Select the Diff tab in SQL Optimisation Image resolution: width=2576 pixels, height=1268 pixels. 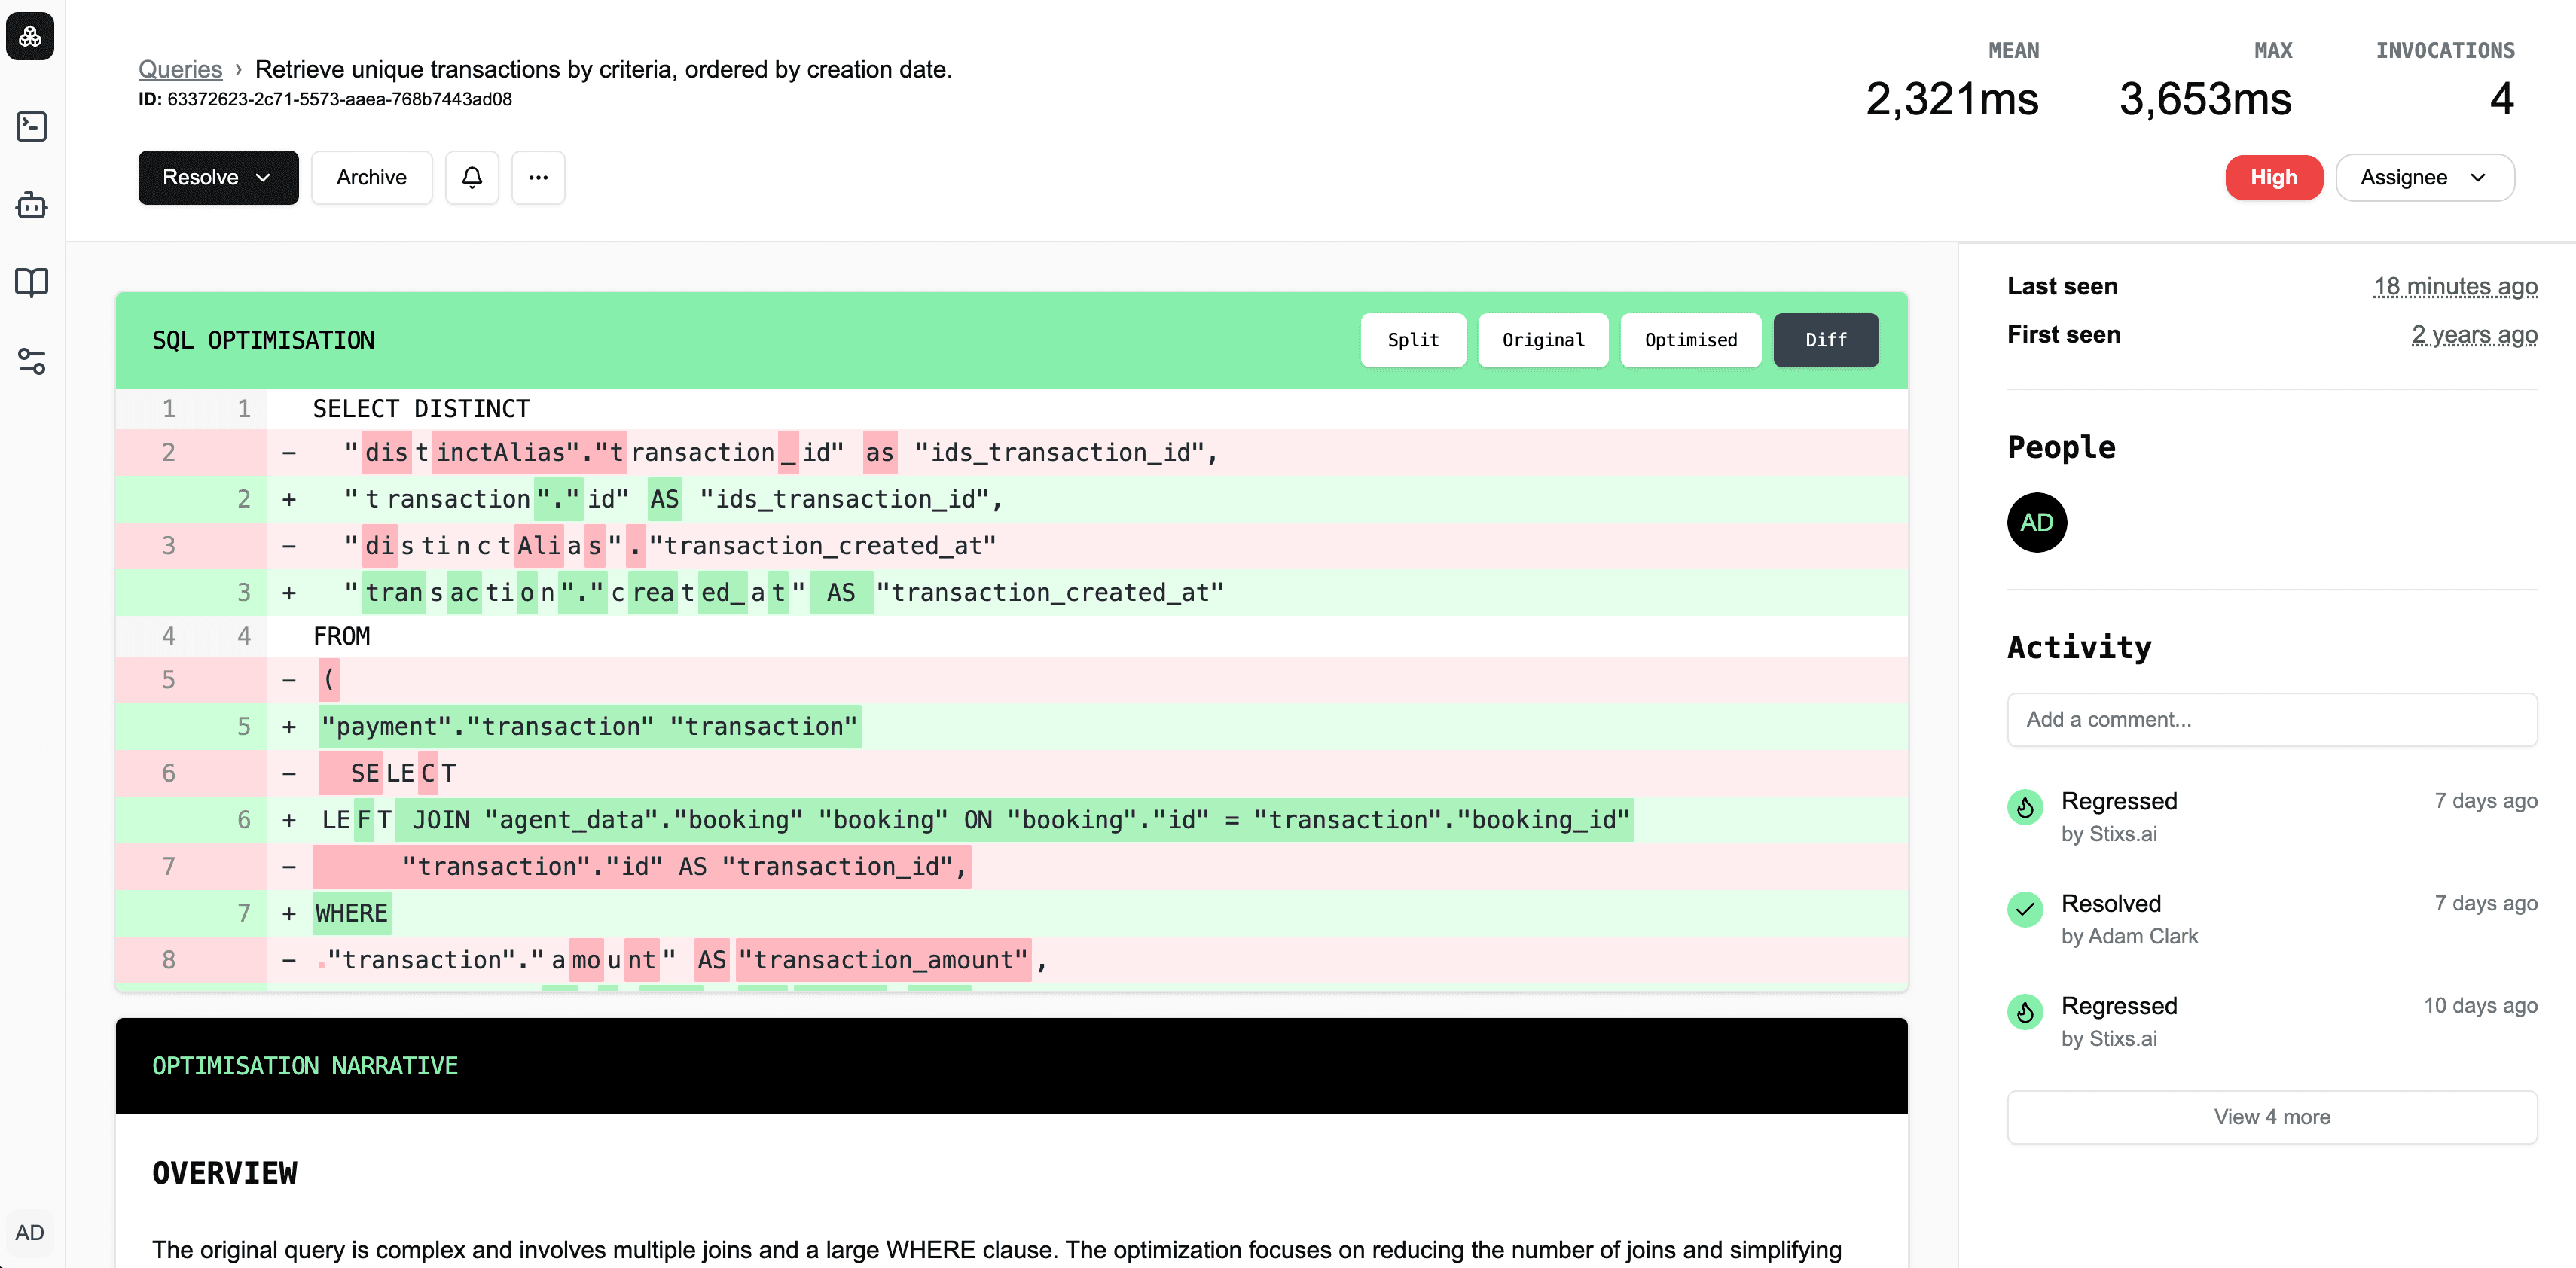coord(1825,340)
